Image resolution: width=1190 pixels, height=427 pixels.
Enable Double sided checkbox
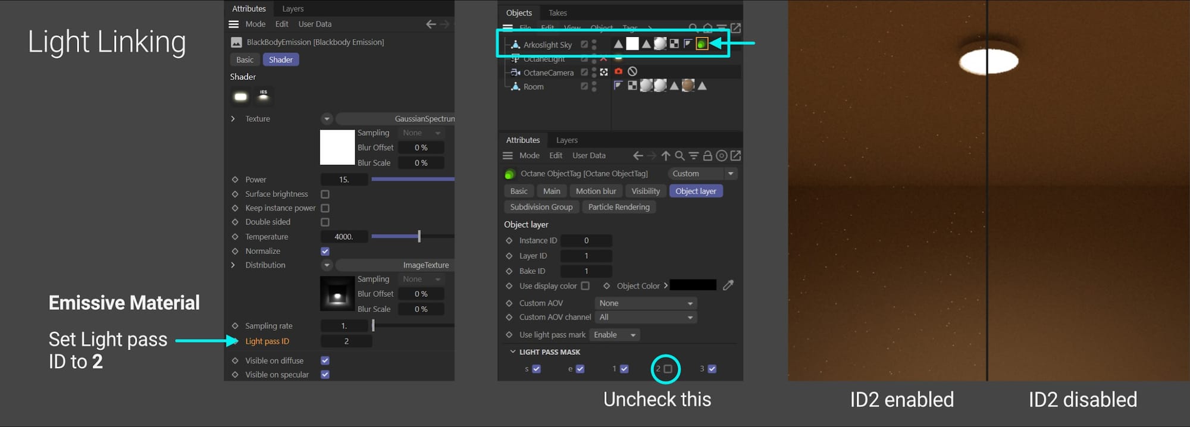click(325, 222)
